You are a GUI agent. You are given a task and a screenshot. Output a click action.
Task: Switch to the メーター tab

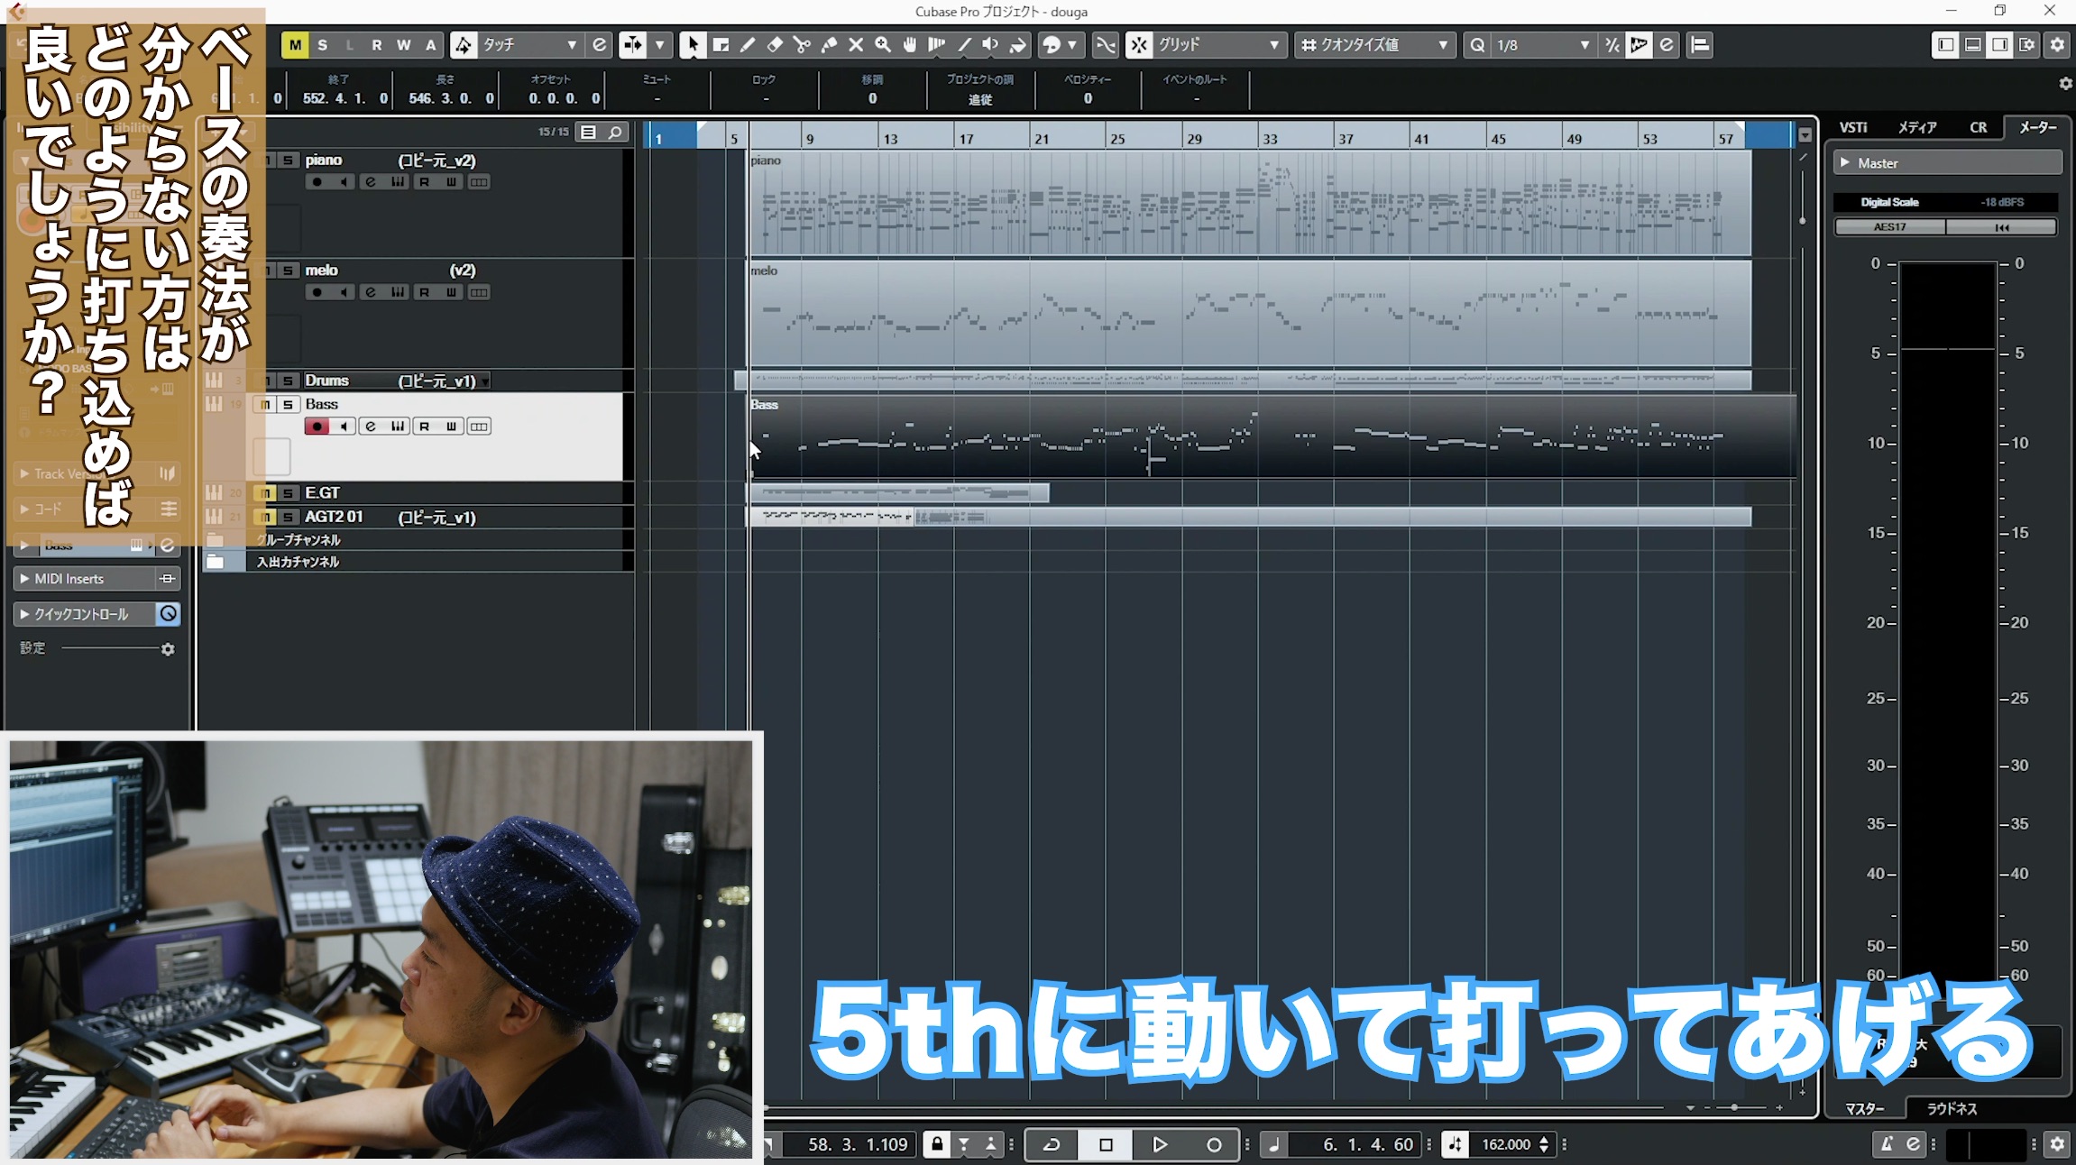tap(2037, 128)
